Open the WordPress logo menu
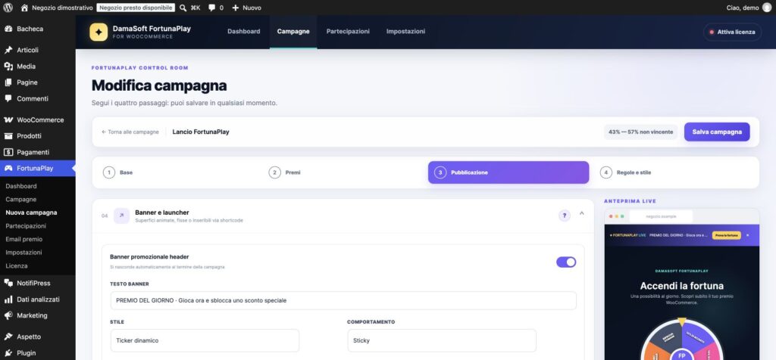 click(x=8, y=8)
